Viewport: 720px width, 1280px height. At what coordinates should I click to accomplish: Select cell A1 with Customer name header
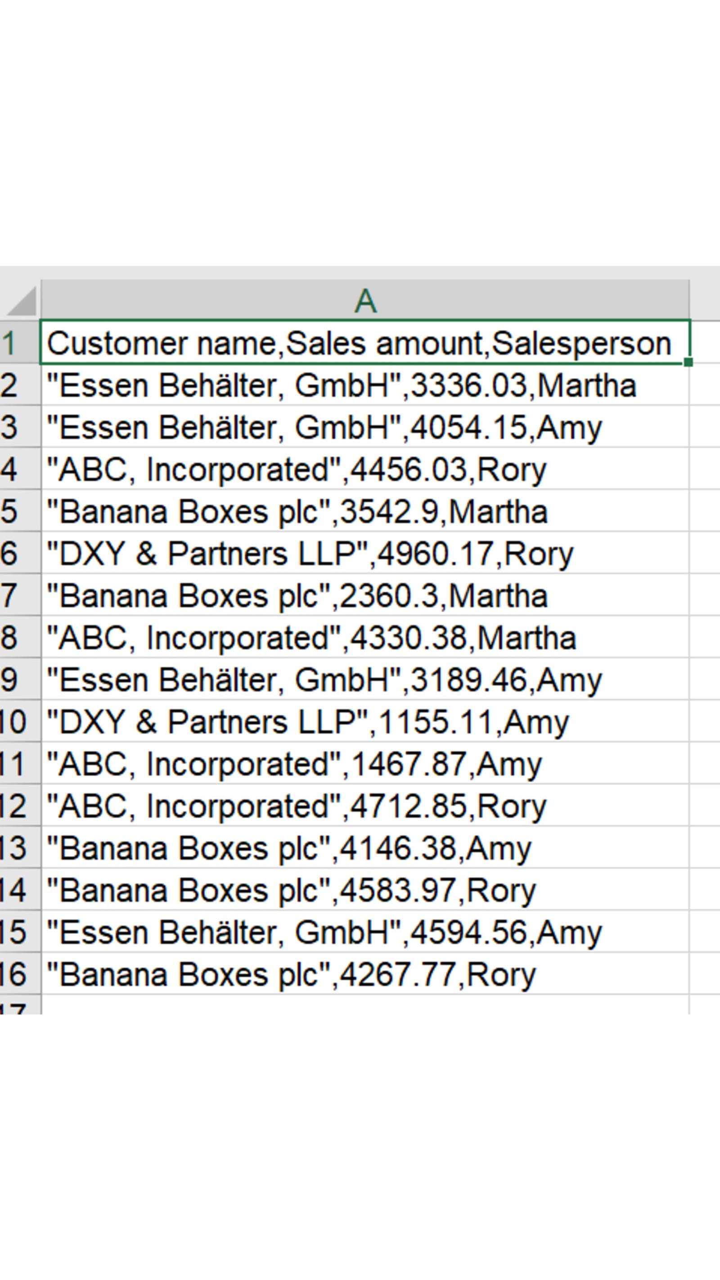(364, 343)
